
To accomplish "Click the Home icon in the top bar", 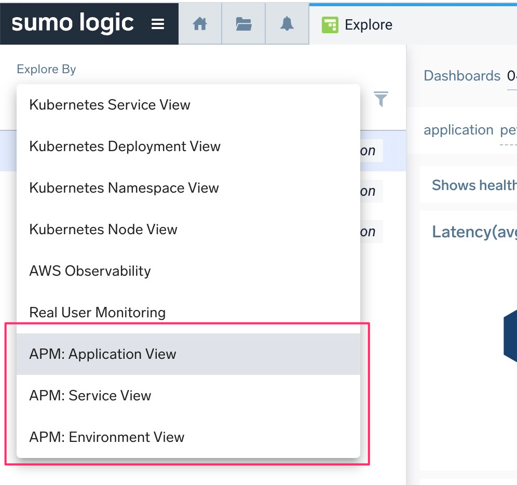I will (x=200, y=23).
